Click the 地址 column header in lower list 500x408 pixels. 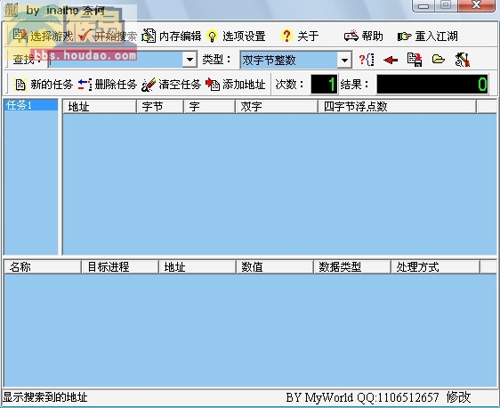click(x=198, y=267)
